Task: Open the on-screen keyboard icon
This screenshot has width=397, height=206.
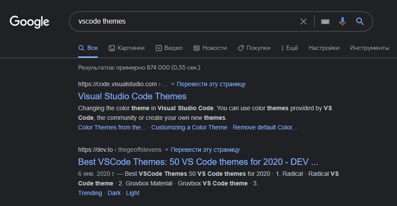Action: click(325, 21)
